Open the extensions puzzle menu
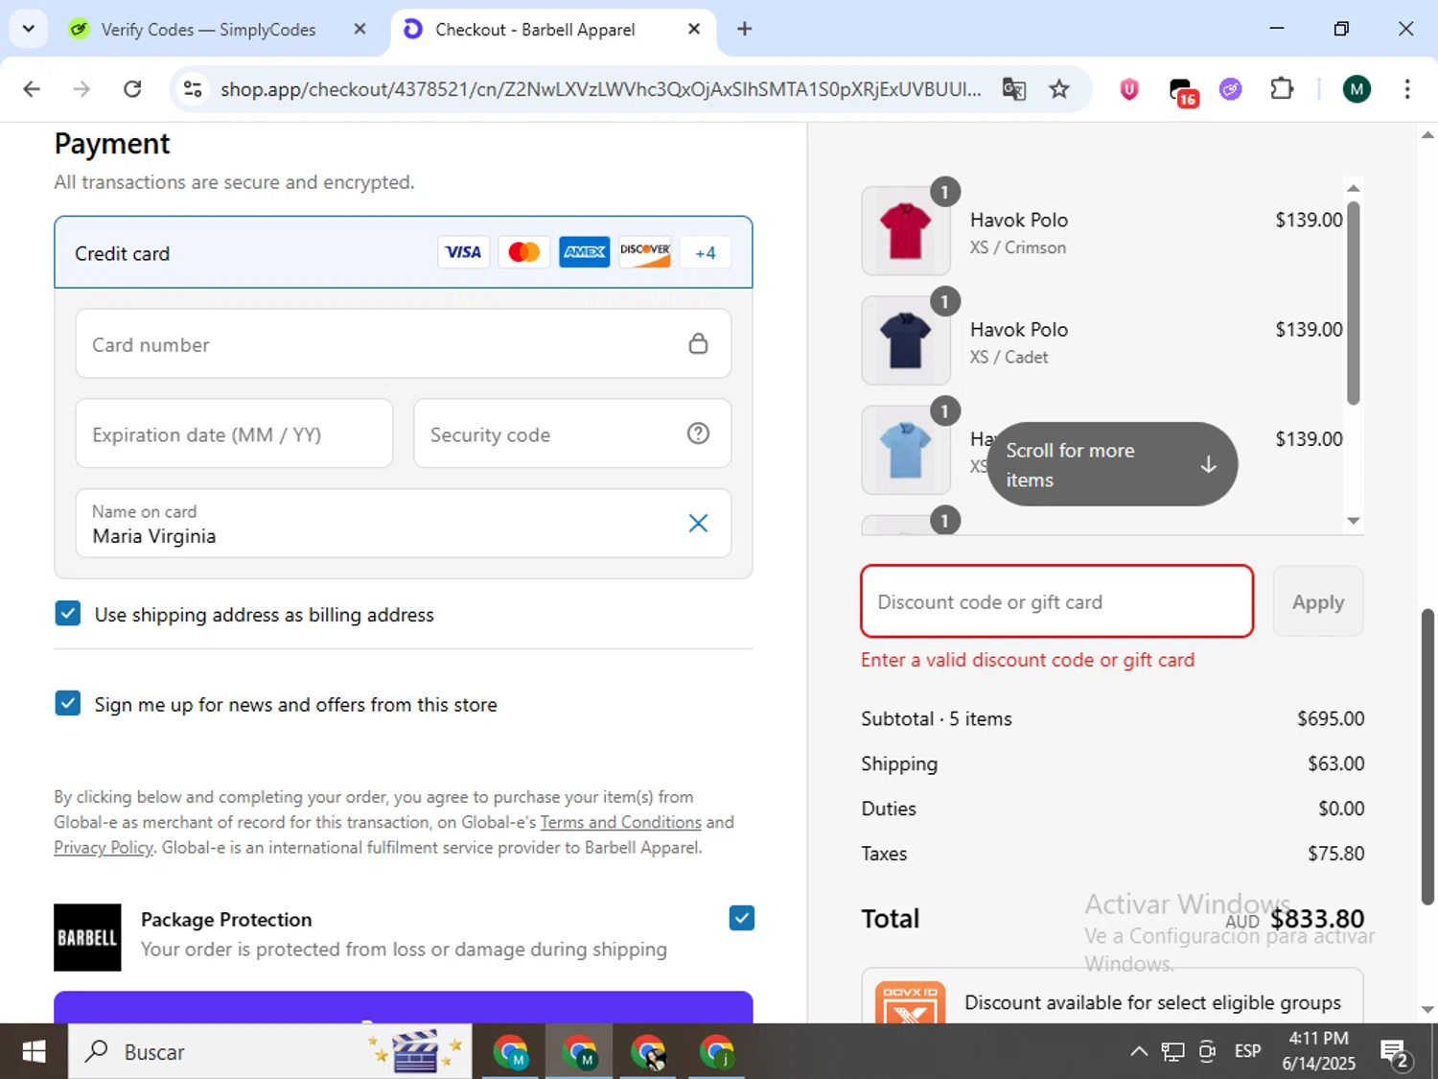This screenshot has width=1438, height=1079. pyautogui.click(x=1282, y=89)
